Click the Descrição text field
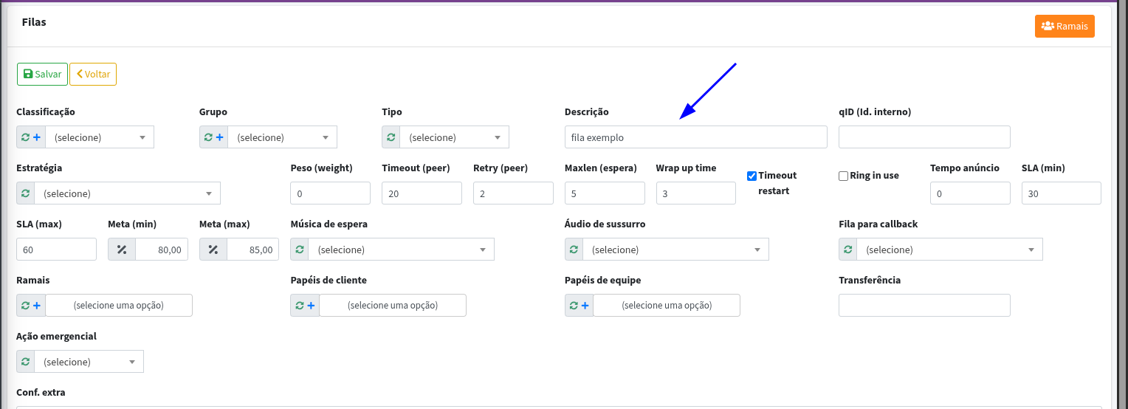 coord(695,137)
